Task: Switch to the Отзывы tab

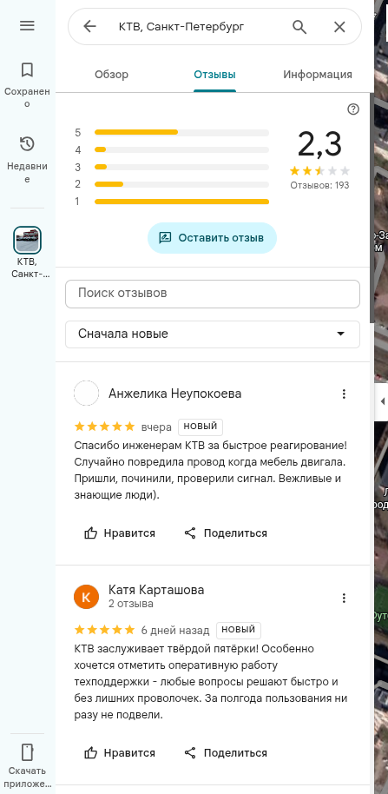Action: click(x=214, y=75)
